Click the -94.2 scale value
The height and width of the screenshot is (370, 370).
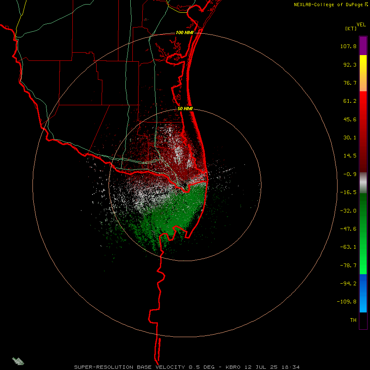(x=348, y=284)
